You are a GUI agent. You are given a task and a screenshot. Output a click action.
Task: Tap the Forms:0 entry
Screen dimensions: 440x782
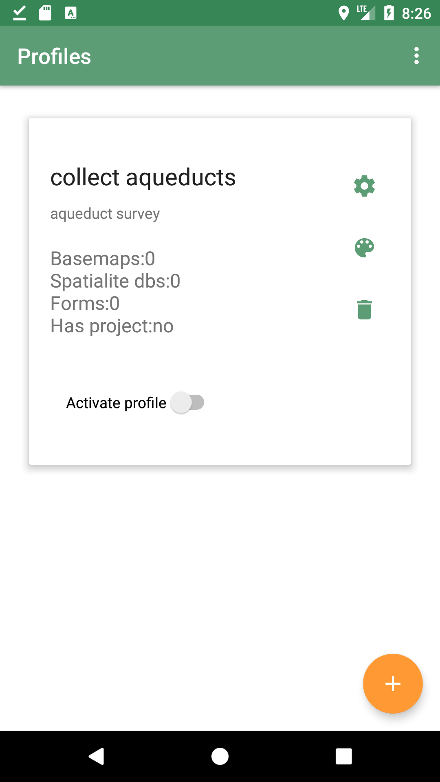[x=85, y=303]
